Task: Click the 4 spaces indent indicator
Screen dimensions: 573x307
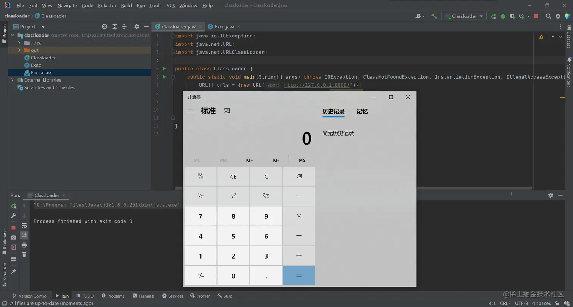Action: click(541, 303)
